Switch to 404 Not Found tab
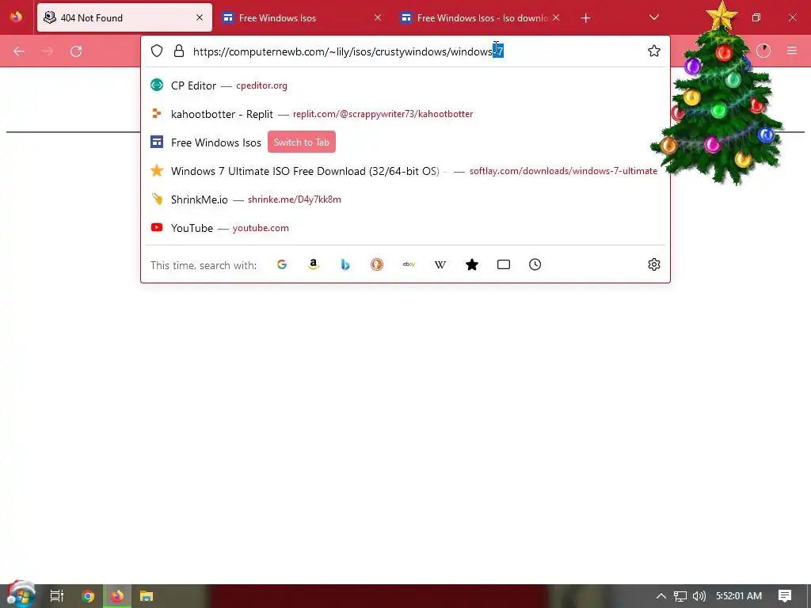Viewport: 811px width, 608px height. coord(124,17)
